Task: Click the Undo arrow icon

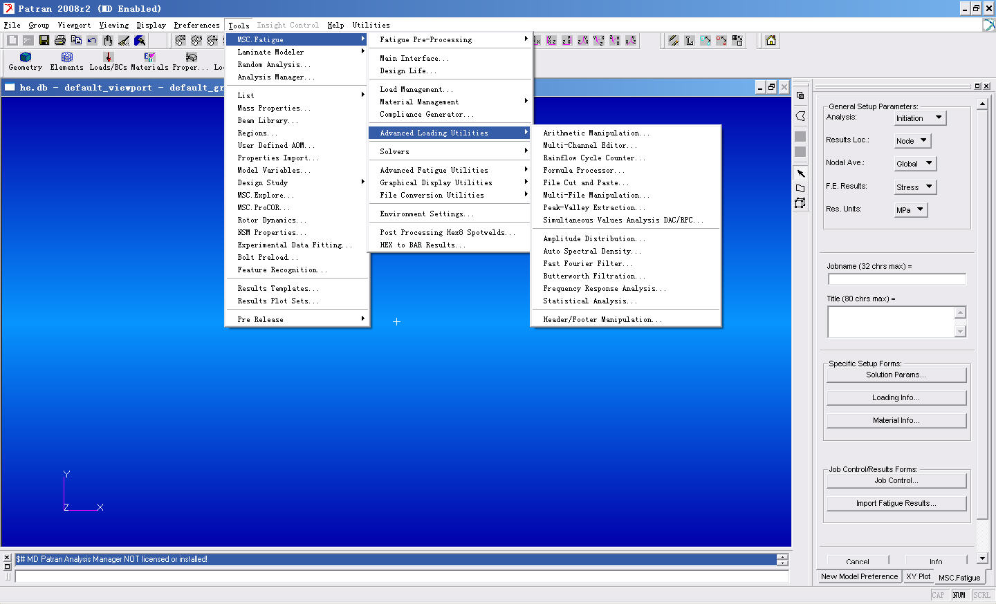Action: (x=92, y=41)
